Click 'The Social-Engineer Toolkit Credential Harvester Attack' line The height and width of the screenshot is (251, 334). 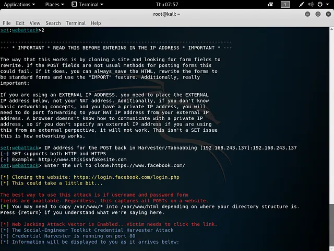click(87, 230)
